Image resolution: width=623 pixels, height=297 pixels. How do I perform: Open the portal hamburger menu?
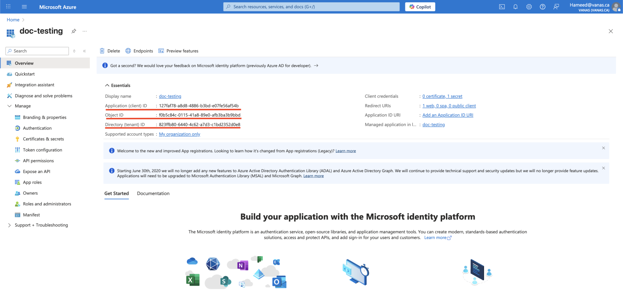tap(24, 7)
